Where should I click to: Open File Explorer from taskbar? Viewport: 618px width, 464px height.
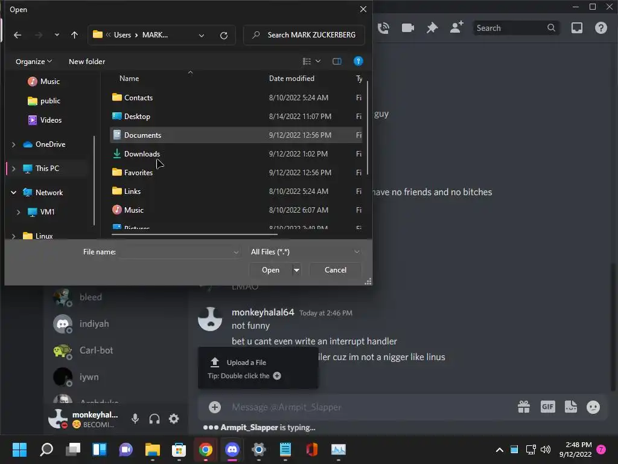(x=153, y=449)
